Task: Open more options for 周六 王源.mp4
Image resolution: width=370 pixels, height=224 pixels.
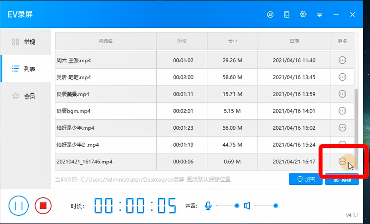Action: tap(342, 61)
